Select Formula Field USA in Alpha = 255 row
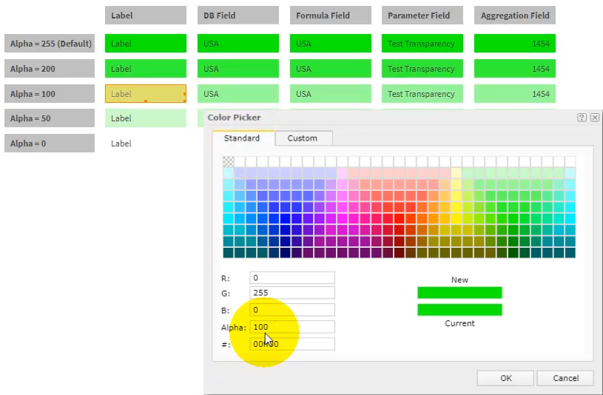 331,44
